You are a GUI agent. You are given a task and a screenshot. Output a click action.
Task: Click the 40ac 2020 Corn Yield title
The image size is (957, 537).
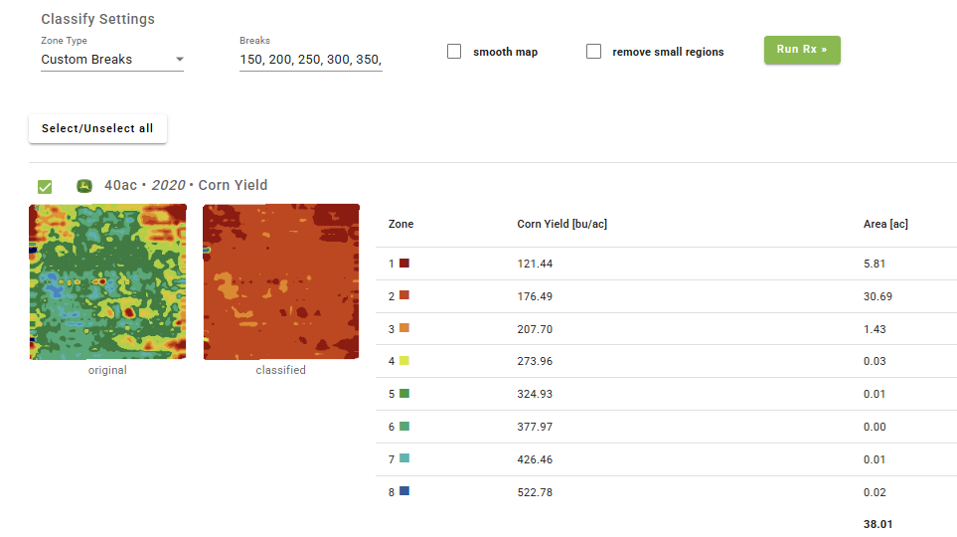[186, 185]
